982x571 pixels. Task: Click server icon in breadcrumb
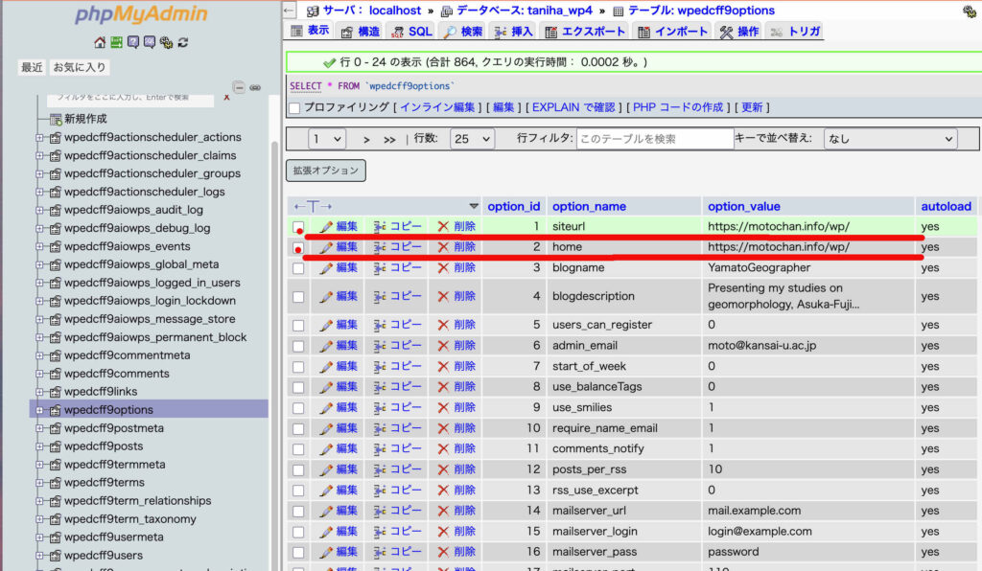pyautogui.click(x=313, y=11)
